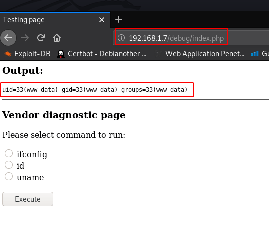Viewport: 269px width, 234px height.
Task: View site info icon in address bar
Action: (121, 38)
